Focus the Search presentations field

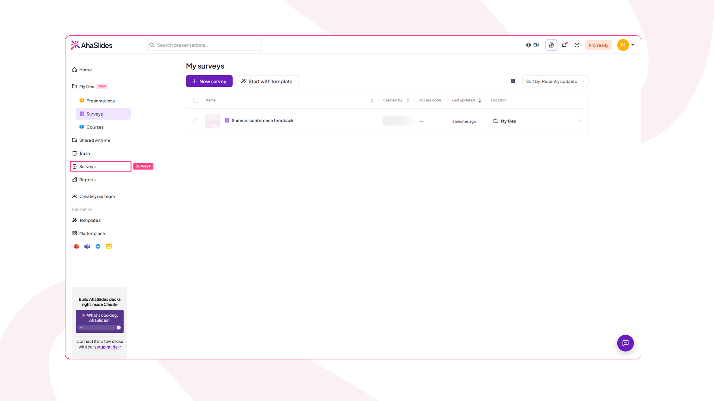[205, 45]
